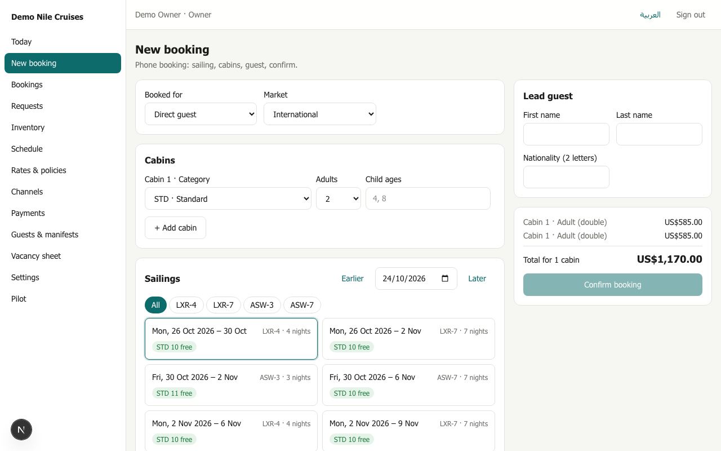Expand the Market dropdown
Screen dimensions: 721x451
319,114
